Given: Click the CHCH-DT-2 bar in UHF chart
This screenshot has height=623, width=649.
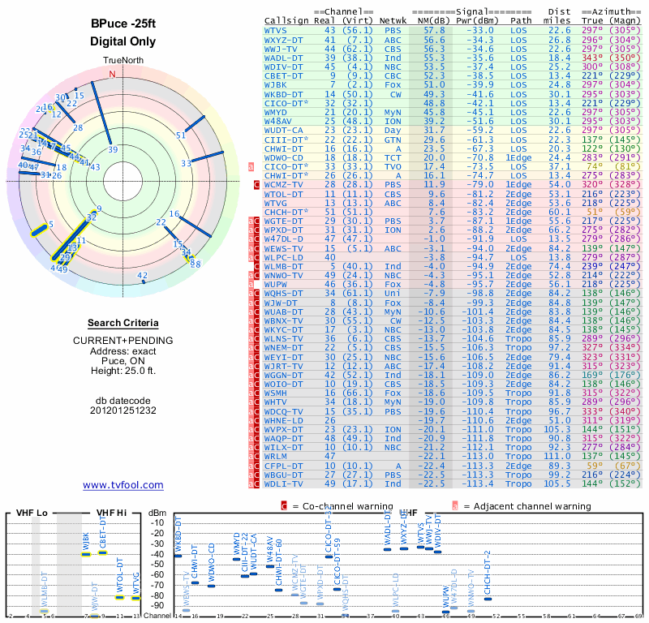Looking at the screenshot, I should (x=488, y=597).
